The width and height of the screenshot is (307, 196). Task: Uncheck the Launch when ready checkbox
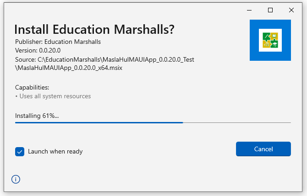tap(20, 152)
